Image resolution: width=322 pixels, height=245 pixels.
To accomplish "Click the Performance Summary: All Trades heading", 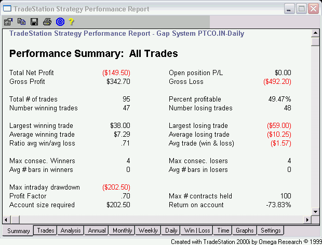I will coord(93,53).
